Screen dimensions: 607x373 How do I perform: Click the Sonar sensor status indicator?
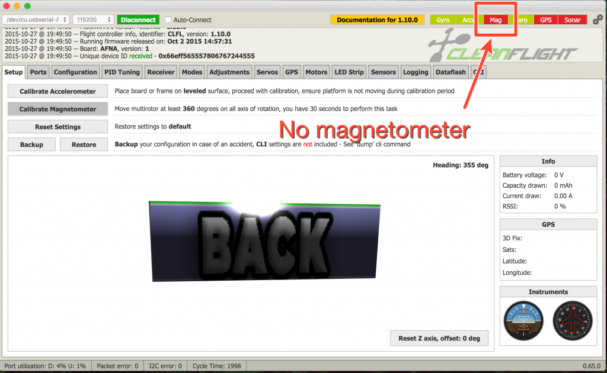pyautogui.click(x=571, y=20)
